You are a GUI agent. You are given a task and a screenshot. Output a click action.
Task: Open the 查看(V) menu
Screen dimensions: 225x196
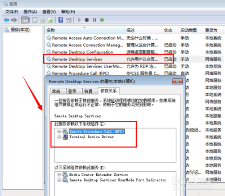click(49, 12)
